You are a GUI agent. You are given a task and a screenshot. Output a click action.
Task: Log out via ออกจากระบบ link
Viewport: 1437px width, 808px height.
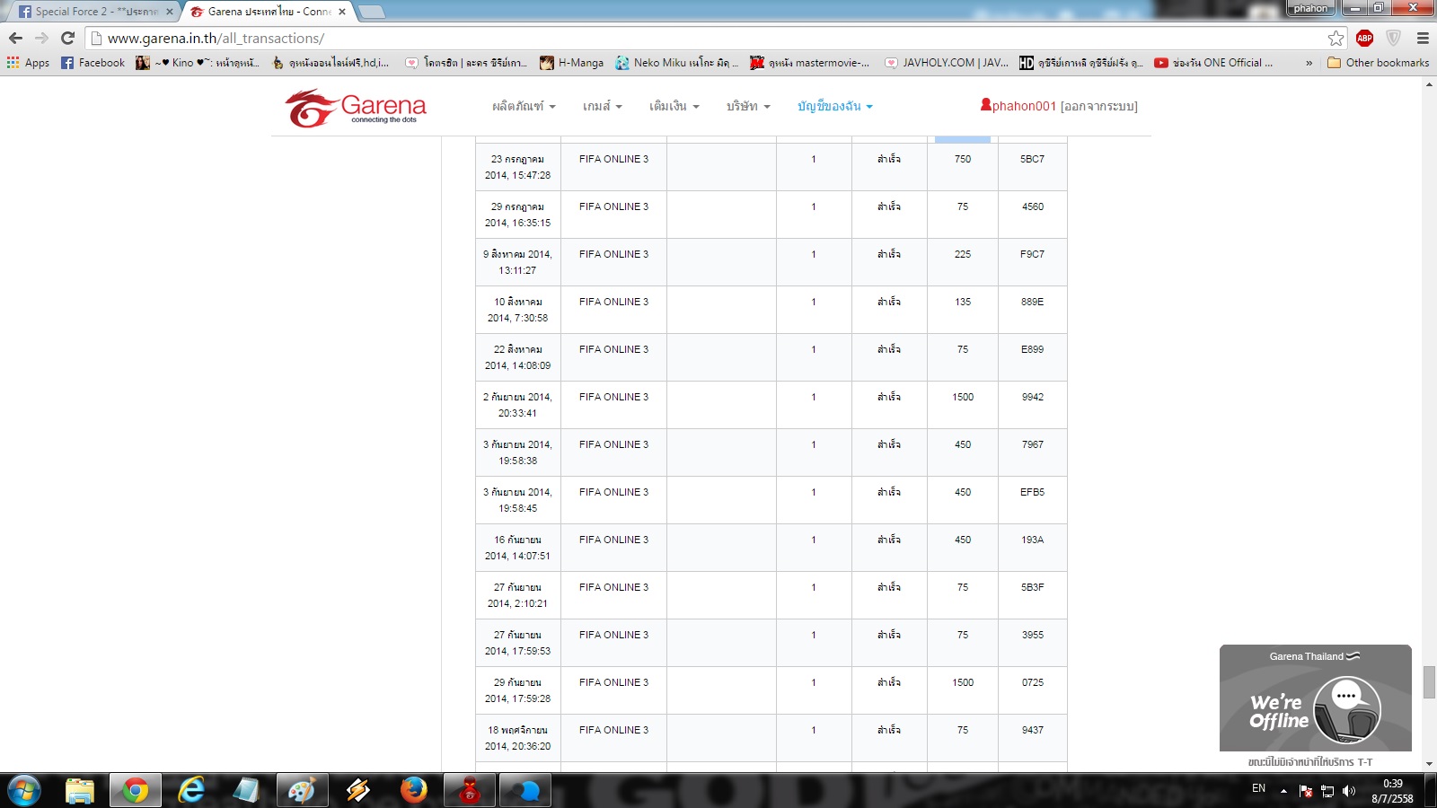tap(1099, 106)
